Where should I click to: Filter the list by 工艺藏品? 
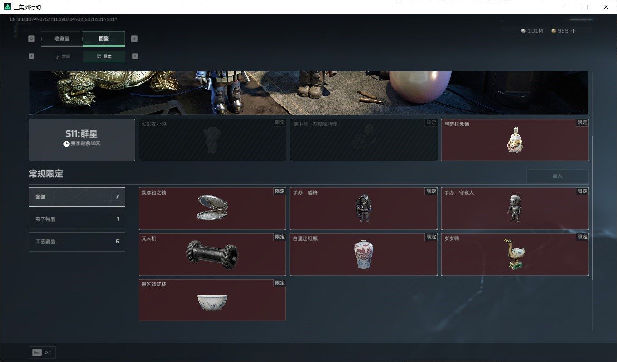point(77,242)
